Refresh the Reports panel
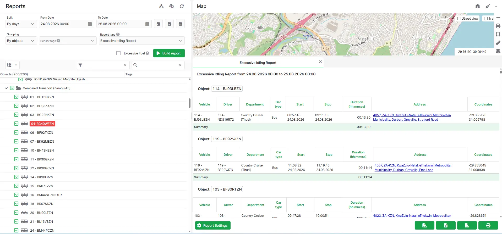The height and width of the screenshot is (234, 502). (182, 6)
